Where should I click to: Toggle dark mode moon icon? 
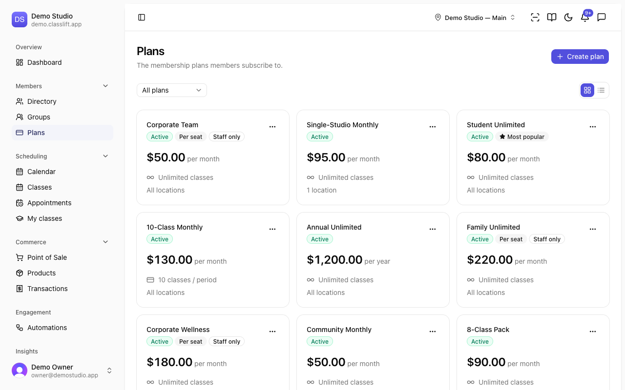pyautogui.click(x=568, y=18)
